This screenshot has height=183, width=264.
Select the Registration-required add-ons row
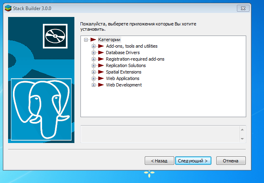[x=135, y=59]
